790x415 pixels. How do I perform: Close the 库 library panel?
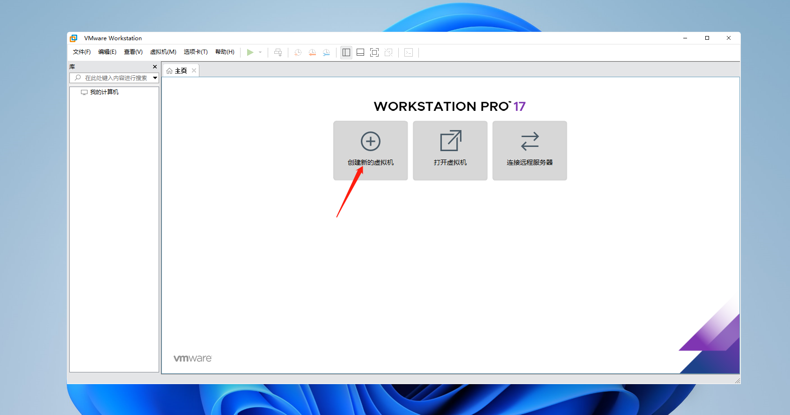(155, 67)
